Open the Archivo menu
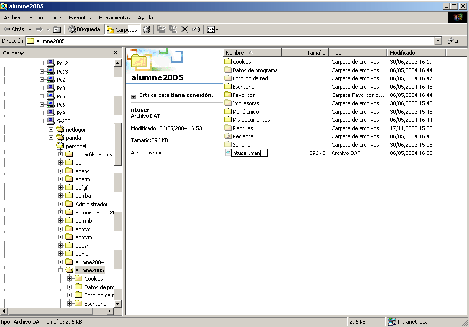The height and width of the screenshot is (327, 469). click(13, 18)
